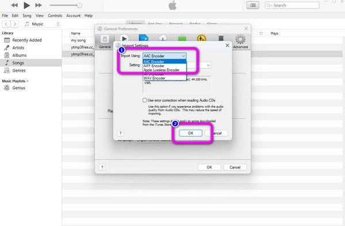Choose WAV Encoder from the list
Image resolution: width=345 pixels, height=226 pixels.
pos(164,78)
